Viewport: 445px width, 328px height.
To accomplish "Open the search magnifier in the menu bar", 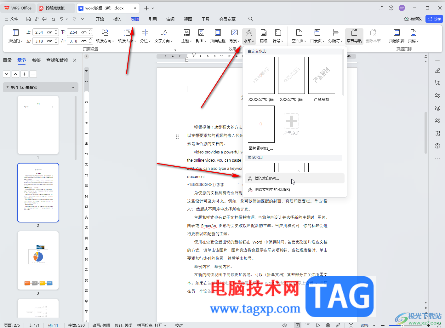I will pos(251,19).
